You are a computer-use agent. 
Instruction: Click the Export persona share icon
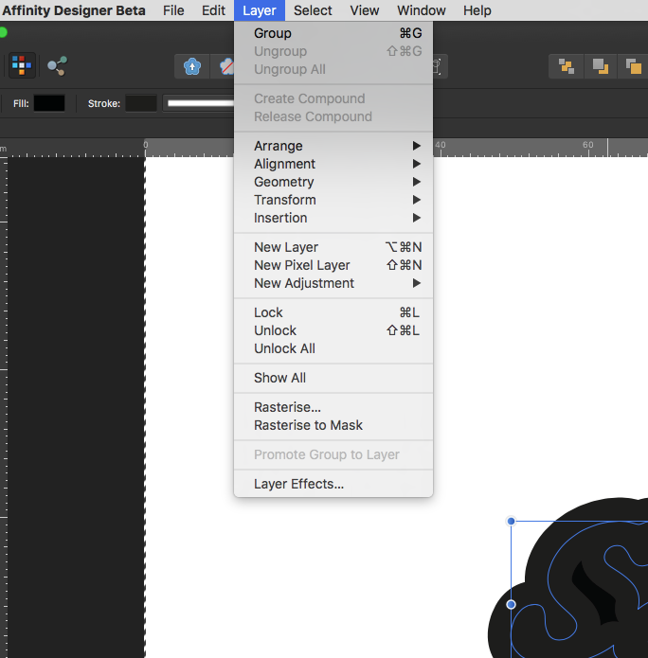[x=57, y=66]
